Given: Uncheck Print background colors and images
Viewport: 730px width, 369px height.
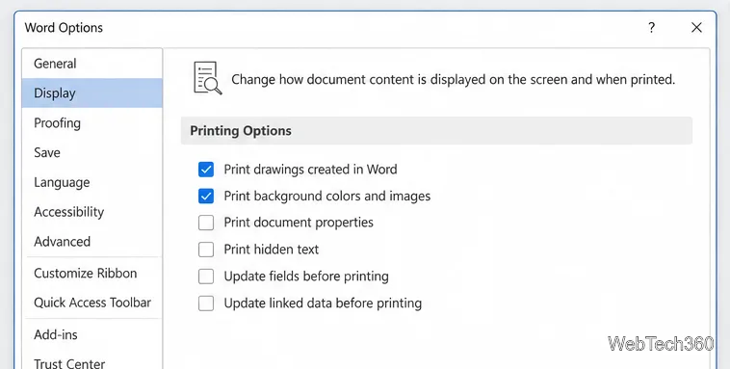Looking at the screenshot, I should pos(206,197).
